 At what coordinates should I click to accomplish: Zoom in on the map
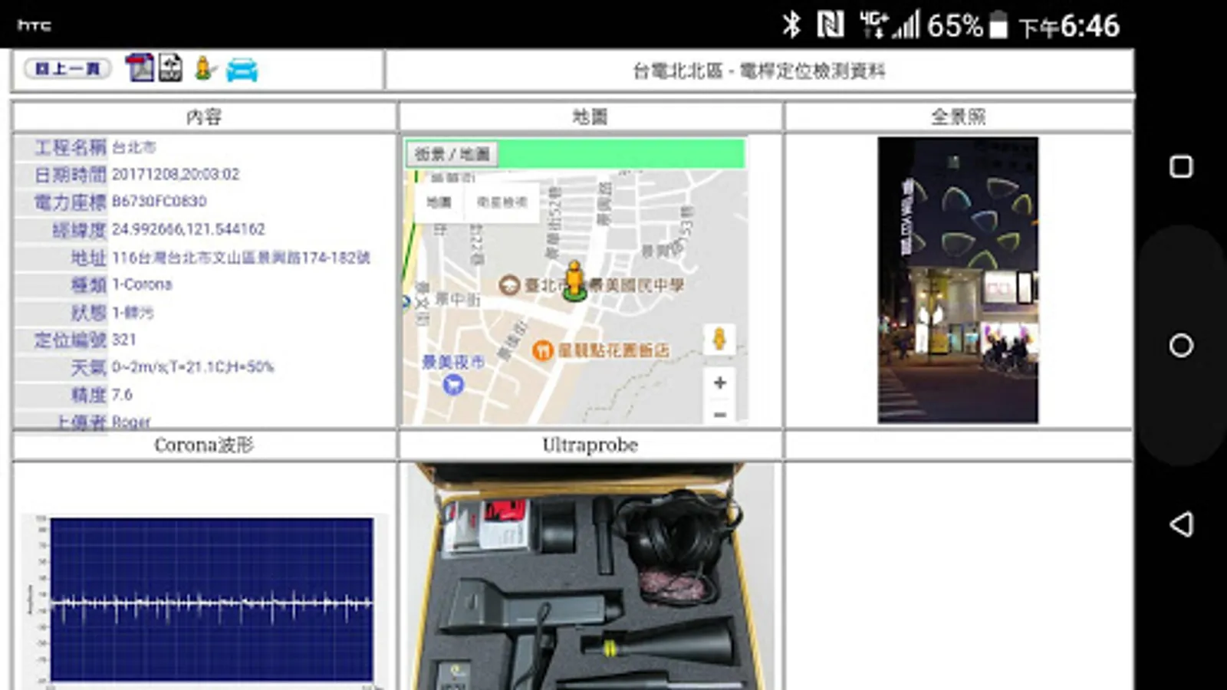click(x=719, y=383)
